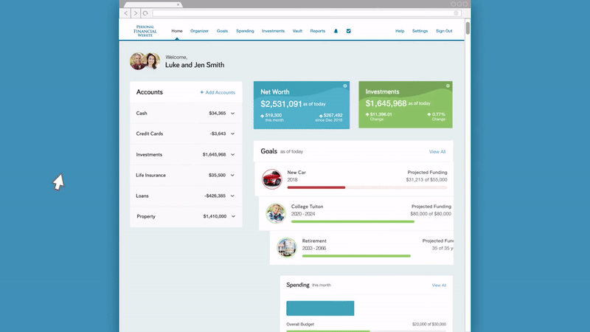Click the Loans -$426,385 amount
This screenshot has height=332, width=590.
tap(215, 196)
